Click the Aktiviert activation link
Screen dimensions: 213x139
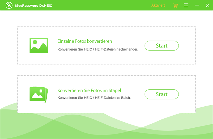point(158,5)
